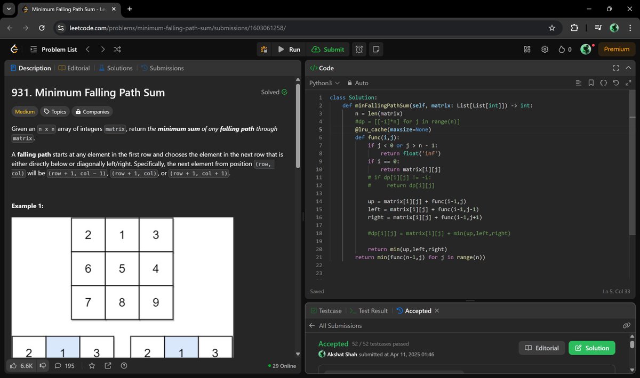Open the Editorial button in results
The image size is (640, 378).
[542, 348]
